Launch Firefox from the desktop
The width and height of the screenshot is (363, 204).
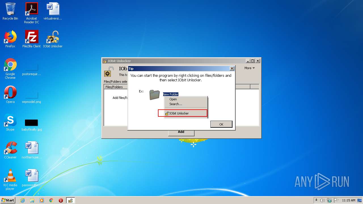tap(10, 39)
